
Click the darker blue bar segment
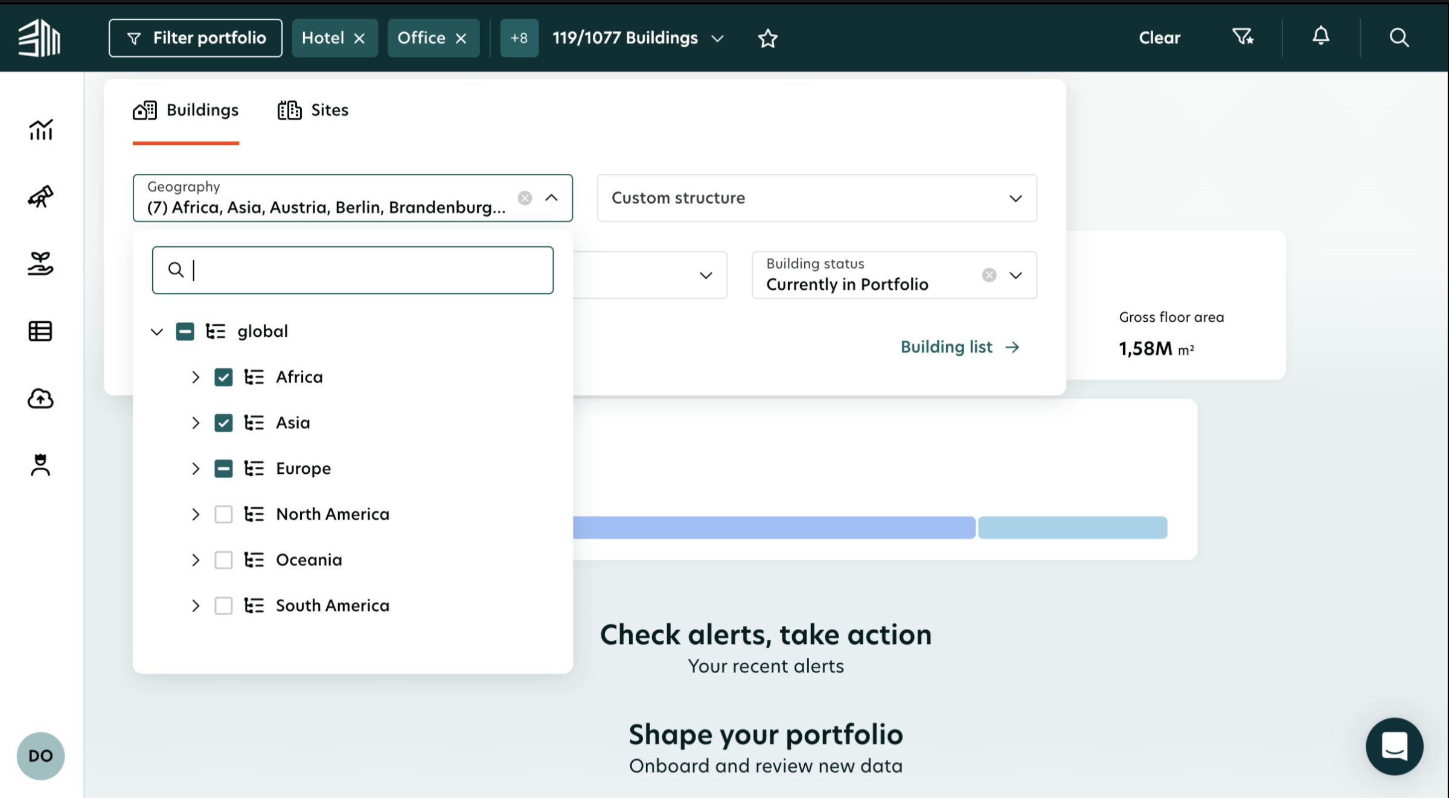pos(774,528)
